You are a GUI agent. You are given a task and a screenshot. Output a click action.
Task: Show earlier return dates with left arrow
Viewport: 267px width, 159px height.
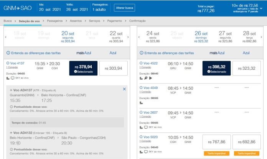tap(139, 37)
